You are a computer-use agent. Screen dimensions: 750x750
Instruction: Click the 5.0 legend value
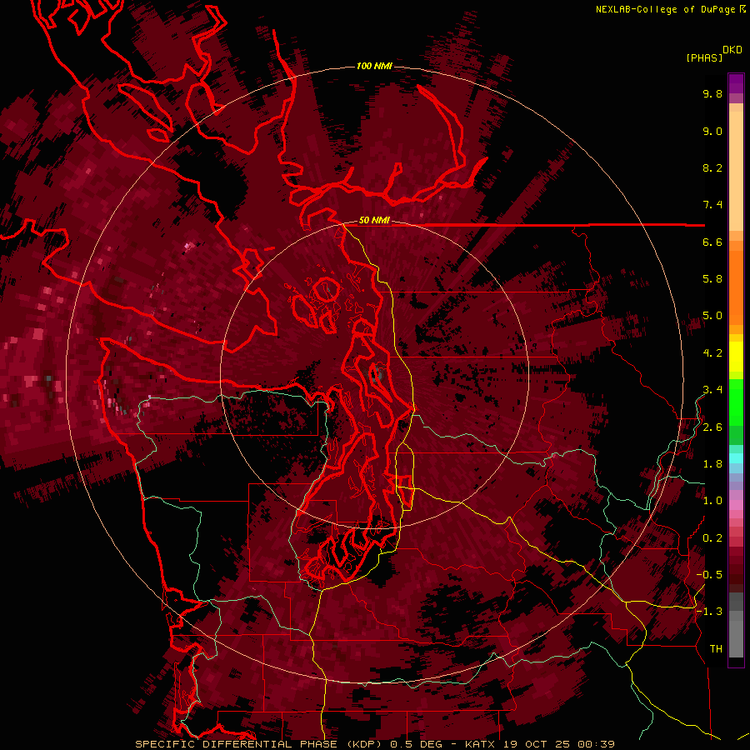pyautogui.click(x=712, y=316)
